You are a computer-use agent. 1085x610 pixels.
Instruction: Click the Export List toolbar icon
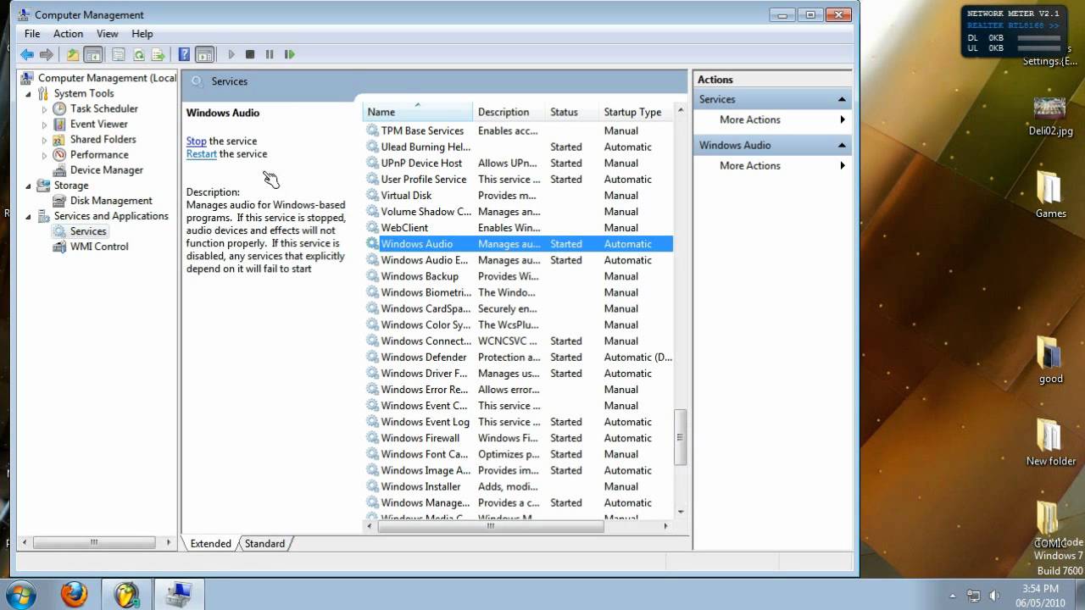tap(158, 54)
